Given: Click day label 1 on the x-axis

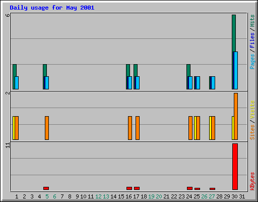Looking at the screenshot, I should click(17, 196).
